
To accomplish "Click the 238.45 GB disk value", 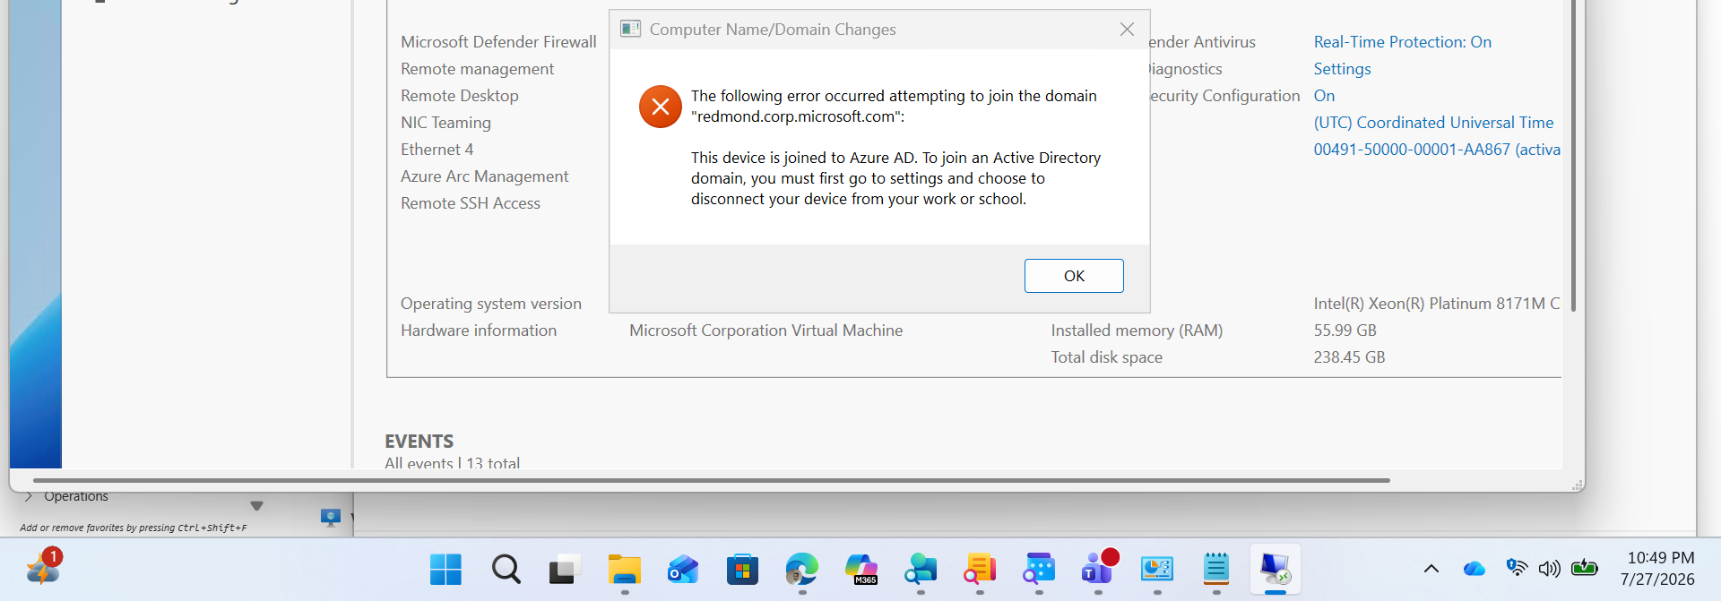I will coord(1349,357).
